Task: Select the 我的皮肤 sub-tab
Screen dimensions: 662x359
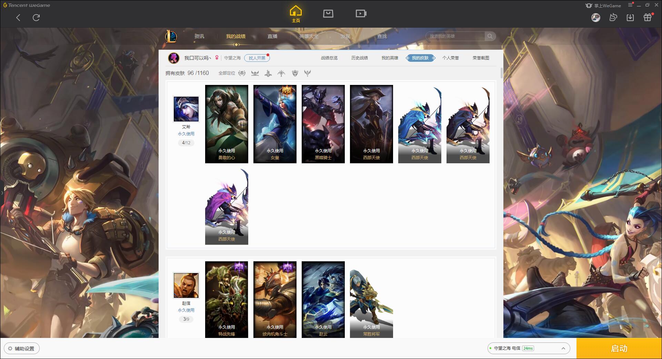Action: [420, 58]
